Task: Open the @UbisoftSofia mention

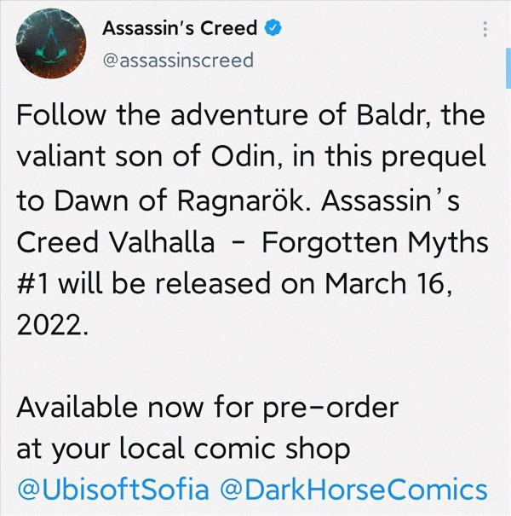Action: pos(112,490)
